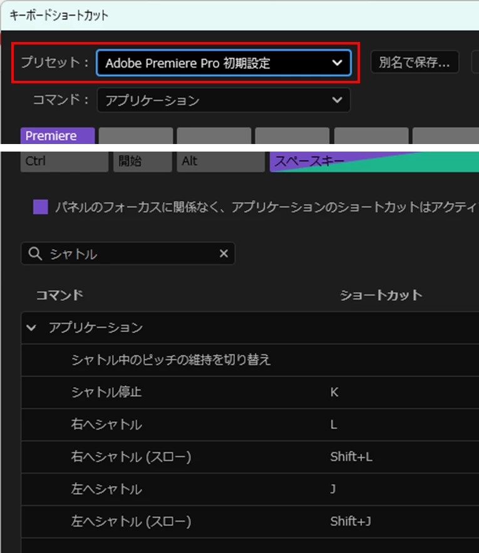Focus the シャトル search field
This screenshot has width=479, height=553.
pyautogui.click(x=128, y=253)
